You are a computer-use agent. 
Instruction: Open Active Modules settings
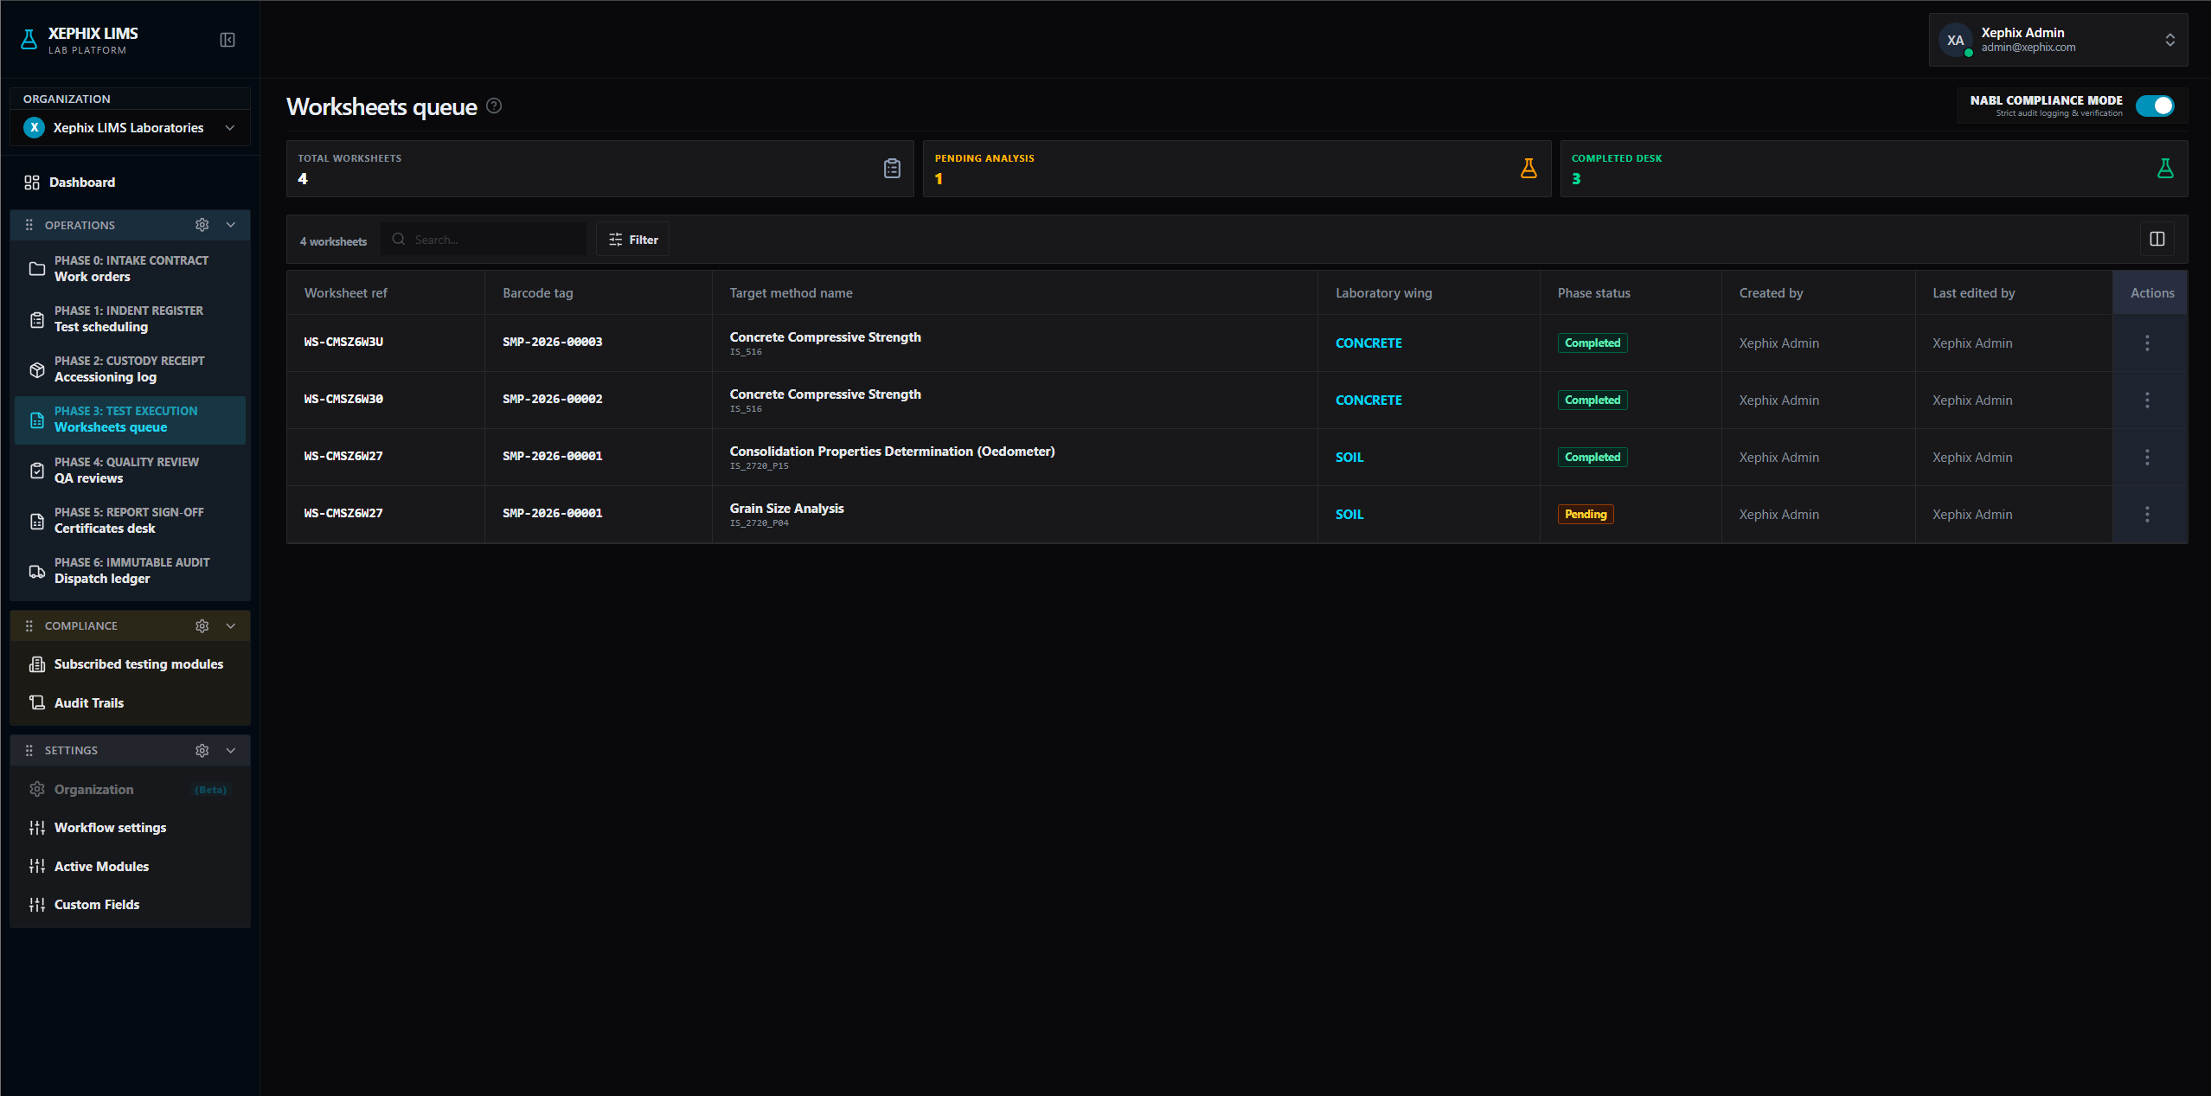tap(130, 866)
